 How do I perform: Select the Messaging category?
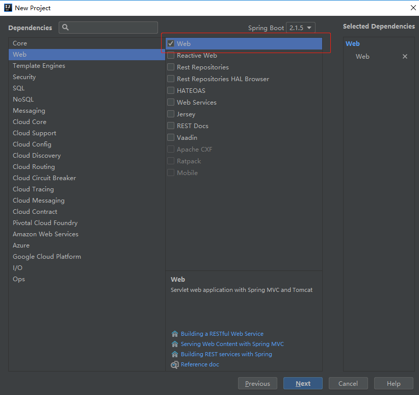coord(87,111)
